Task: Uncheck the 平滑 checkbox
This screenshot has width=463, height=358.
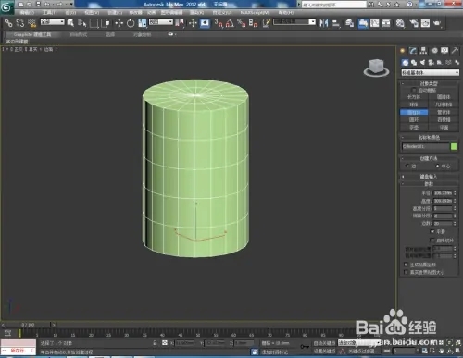Action: pos(432,231)
